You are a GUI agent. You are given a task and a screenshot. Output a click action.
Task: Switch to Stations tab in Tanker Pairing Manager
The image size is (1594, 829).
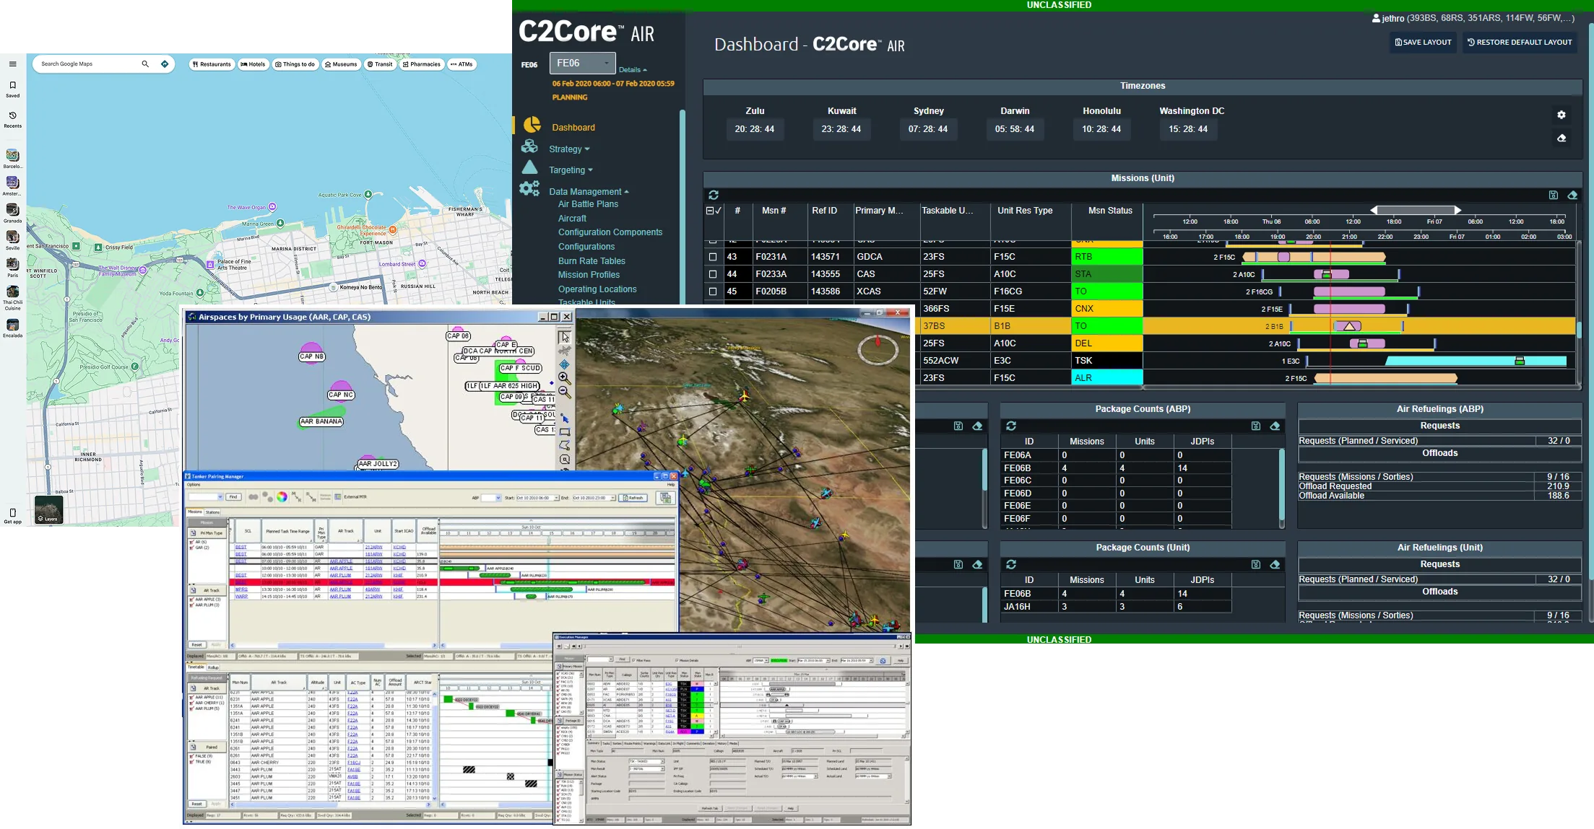click(213, 512)
